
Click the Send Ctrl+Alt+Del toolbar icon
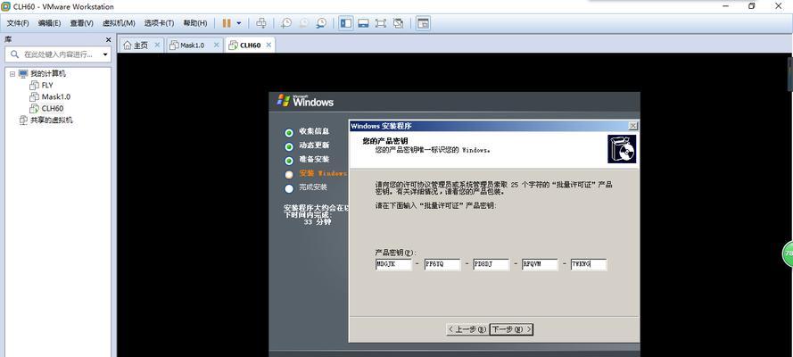coord(261,23)
